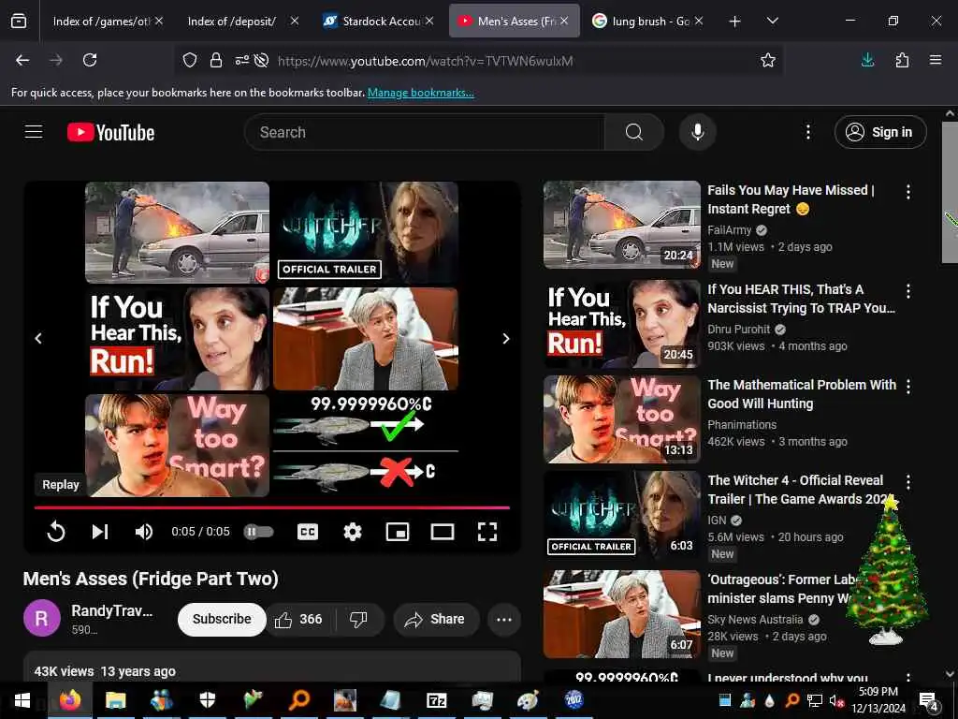
Task: Dislike the video with thumbs down
Action: 358,620
